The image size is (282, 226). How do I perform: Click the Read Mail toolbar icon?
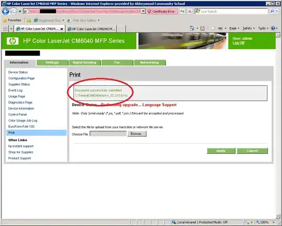pyautogui.click(x=213, y=28)
